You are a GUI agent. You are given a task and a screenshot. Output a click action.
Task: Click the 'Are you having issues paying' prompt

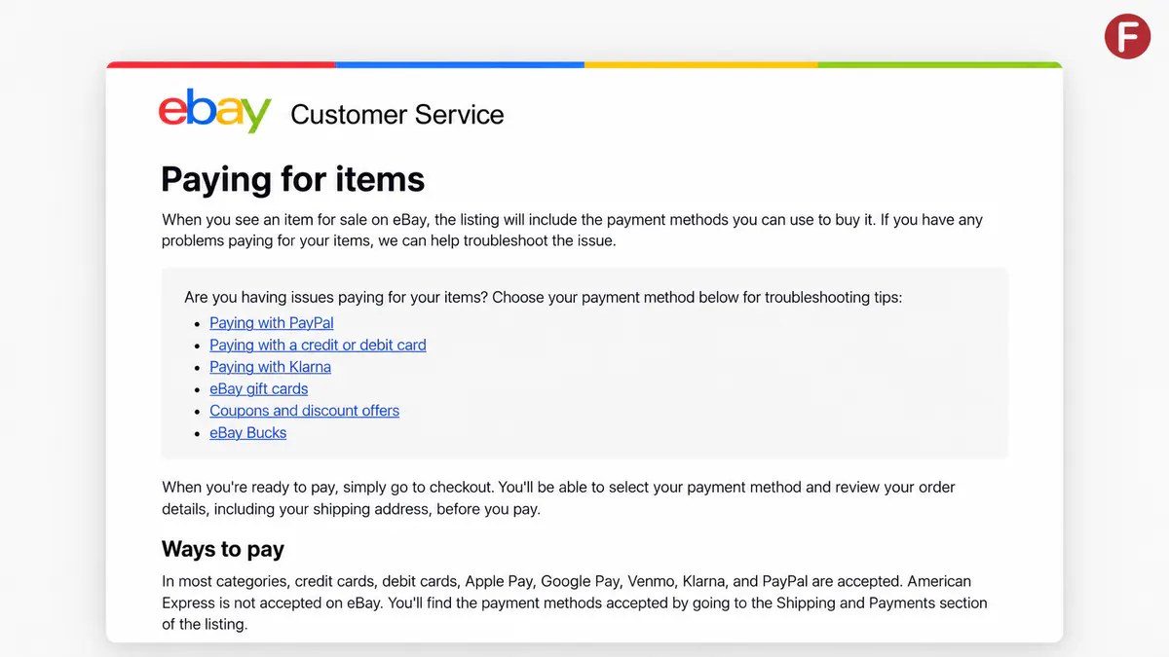click(544, 297)
